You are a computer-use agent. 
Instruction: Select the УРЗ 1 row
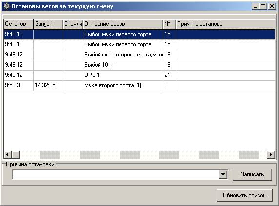(x=139, y=75)
